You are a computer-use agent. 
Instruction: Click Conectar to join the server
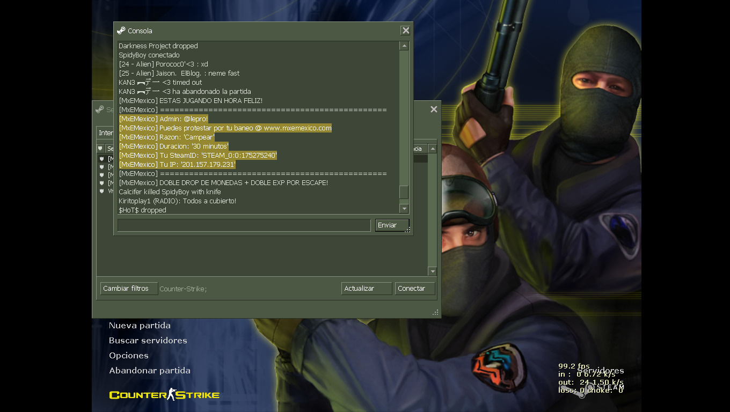pyautogui.click(x=415, y=289)
